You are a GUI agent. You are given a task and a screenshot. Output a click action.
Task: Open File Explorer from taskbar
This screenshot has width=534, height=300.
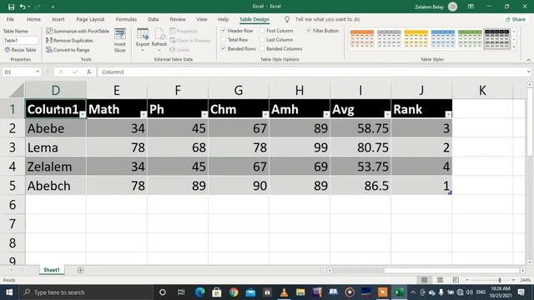click(x=300, y=292)
